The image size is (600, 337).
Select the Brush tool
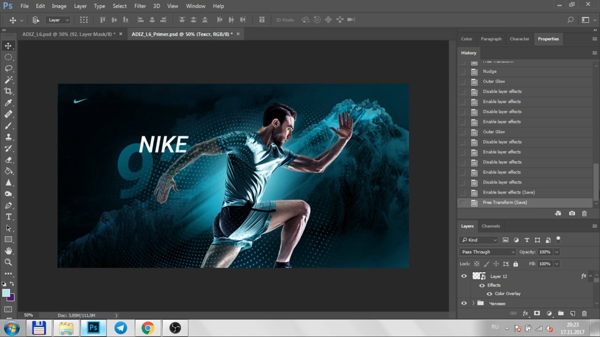click(x=8, y=125)
